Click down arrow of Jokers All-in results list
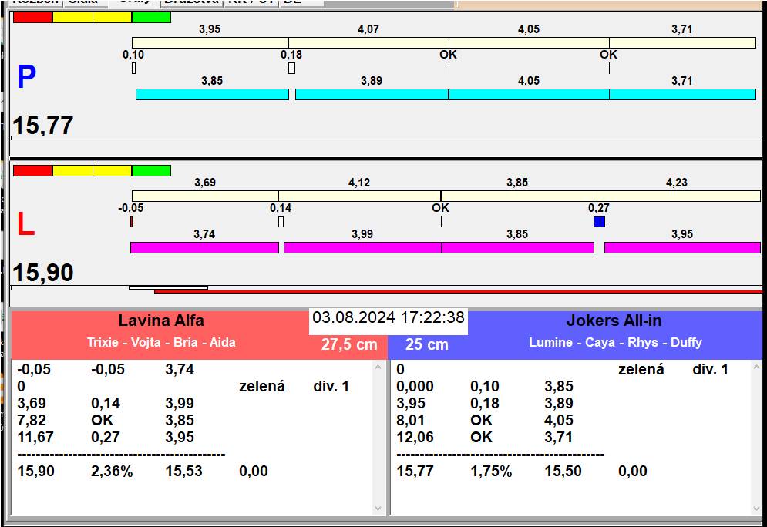The height and width of the screenshot is (527, 767). 757,509
